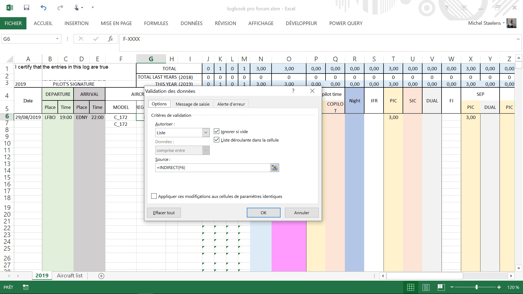The width and height of the screenshot is (523, 294).
Task: Click the range selector icon in Source field
Action: tap(274, 168)
